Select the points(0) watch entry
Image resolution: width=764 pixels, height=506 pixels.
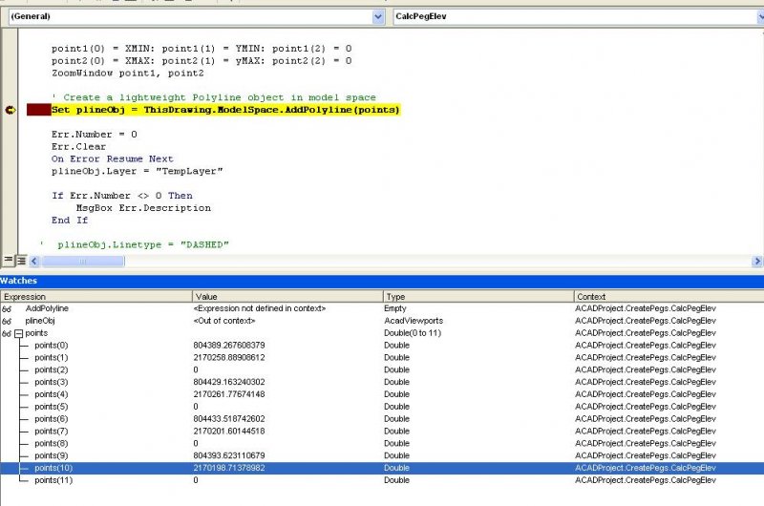[51, 346]
